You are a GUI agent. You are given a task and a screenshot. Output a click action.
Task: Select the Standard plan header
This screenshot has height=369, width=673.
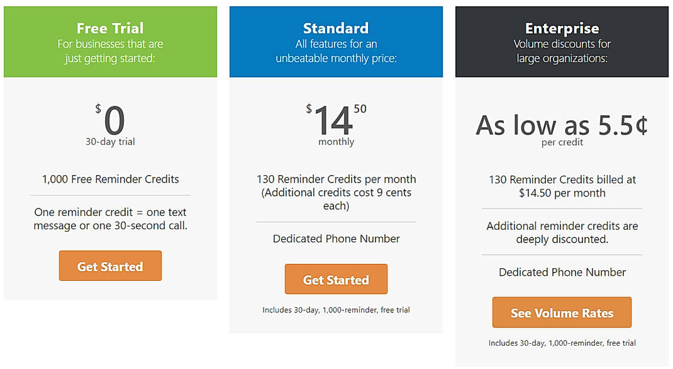(x=336, y=28)
